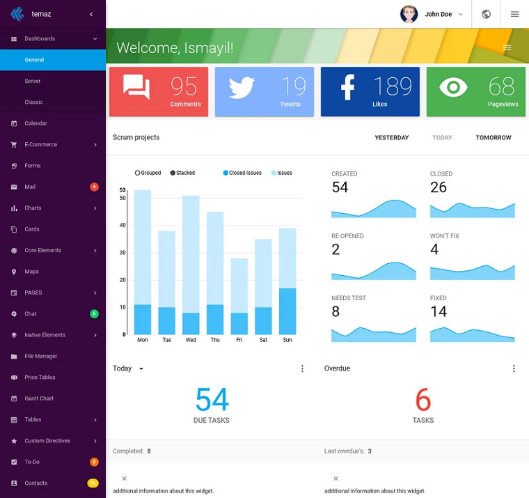Switch to the Tomorrow tab

(494, 138)
